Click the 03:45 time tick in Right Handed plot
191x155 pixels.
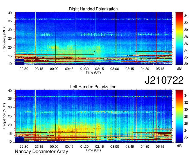130,69
